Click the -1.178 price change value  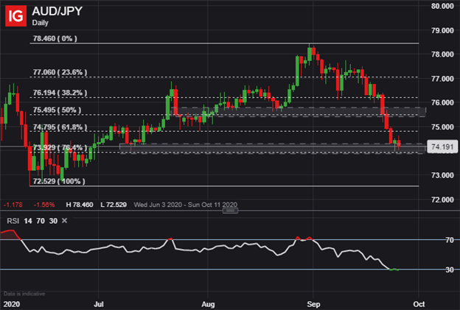(x=13, y=205)
